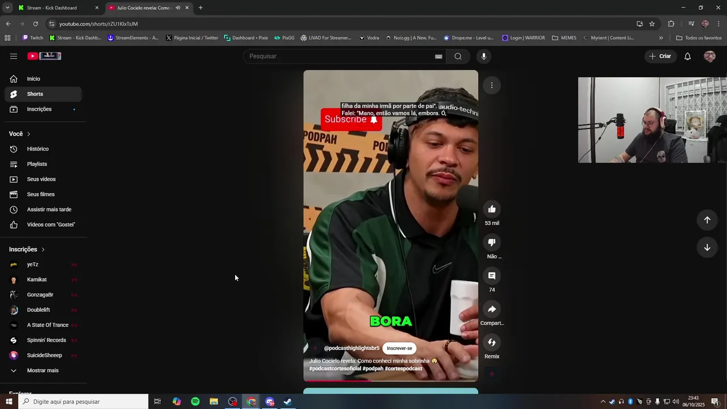Expand the Inscrições section header

27,249
